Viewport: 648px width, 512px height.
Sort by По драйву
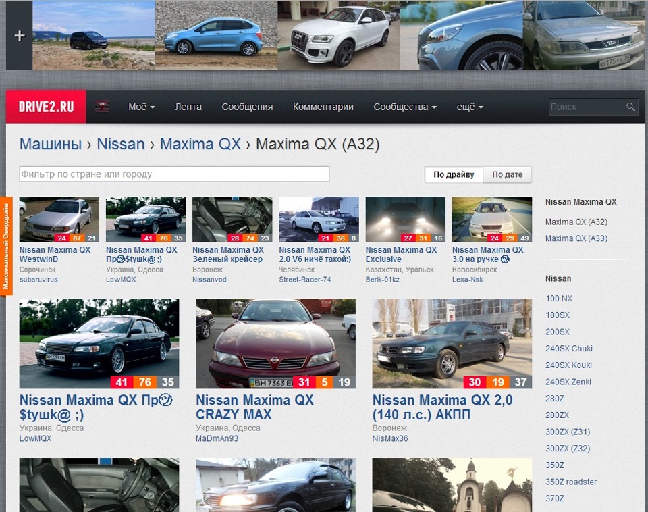pos(454,174)
